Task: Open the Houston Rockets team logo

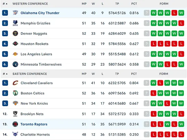Action: [15, 44]
